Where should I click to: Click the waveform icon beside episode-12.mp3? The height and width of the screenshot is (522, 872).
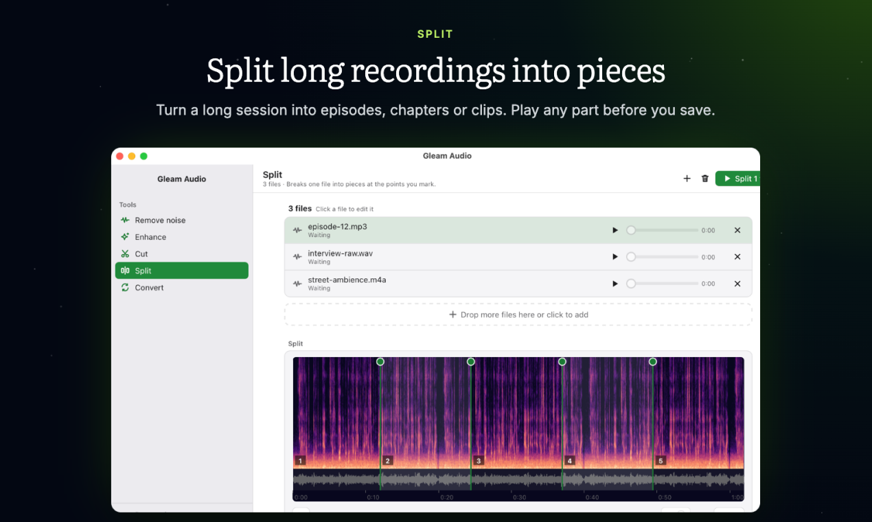click(297, 231)
